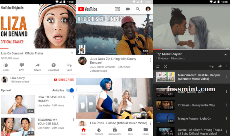Tap the Liza On Demand trailer video player
This screenshot has height=136, width=230.
(x=38, y=26)
